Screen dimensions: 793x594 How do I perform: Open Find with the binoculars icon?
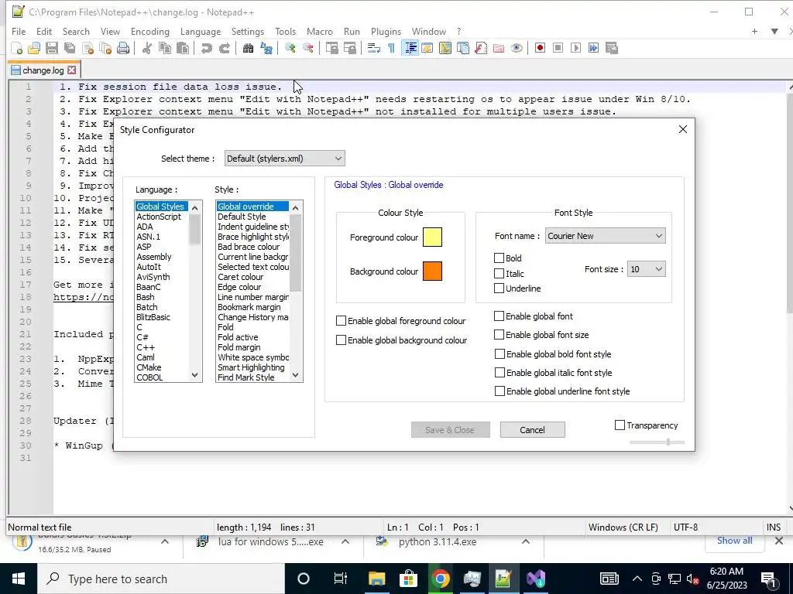pyautogui.click(x=248, y=48)
